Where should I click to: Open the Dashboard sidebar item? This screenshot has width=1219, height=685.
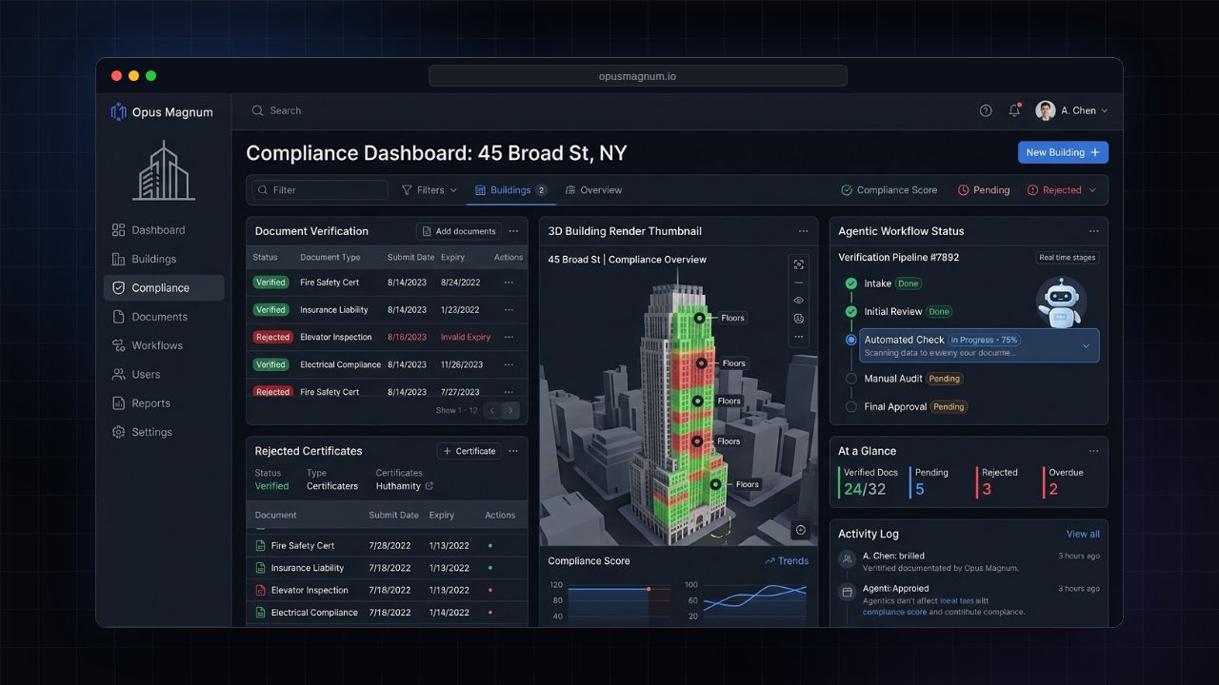tap(149, 230)
